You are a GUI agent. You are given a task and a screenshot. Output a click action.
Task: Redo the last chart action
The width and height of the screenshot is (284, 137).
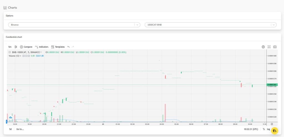coord(73,47)
